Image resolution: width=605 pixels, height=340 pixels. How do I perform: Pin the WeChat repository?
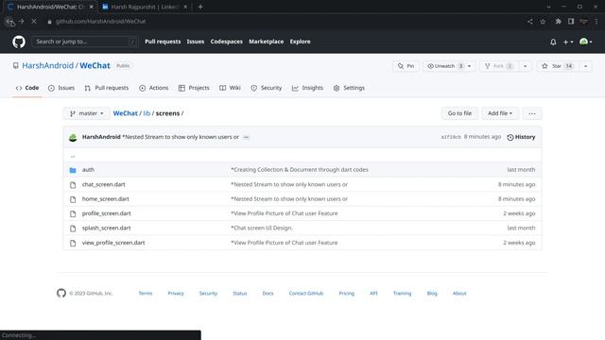406,66
